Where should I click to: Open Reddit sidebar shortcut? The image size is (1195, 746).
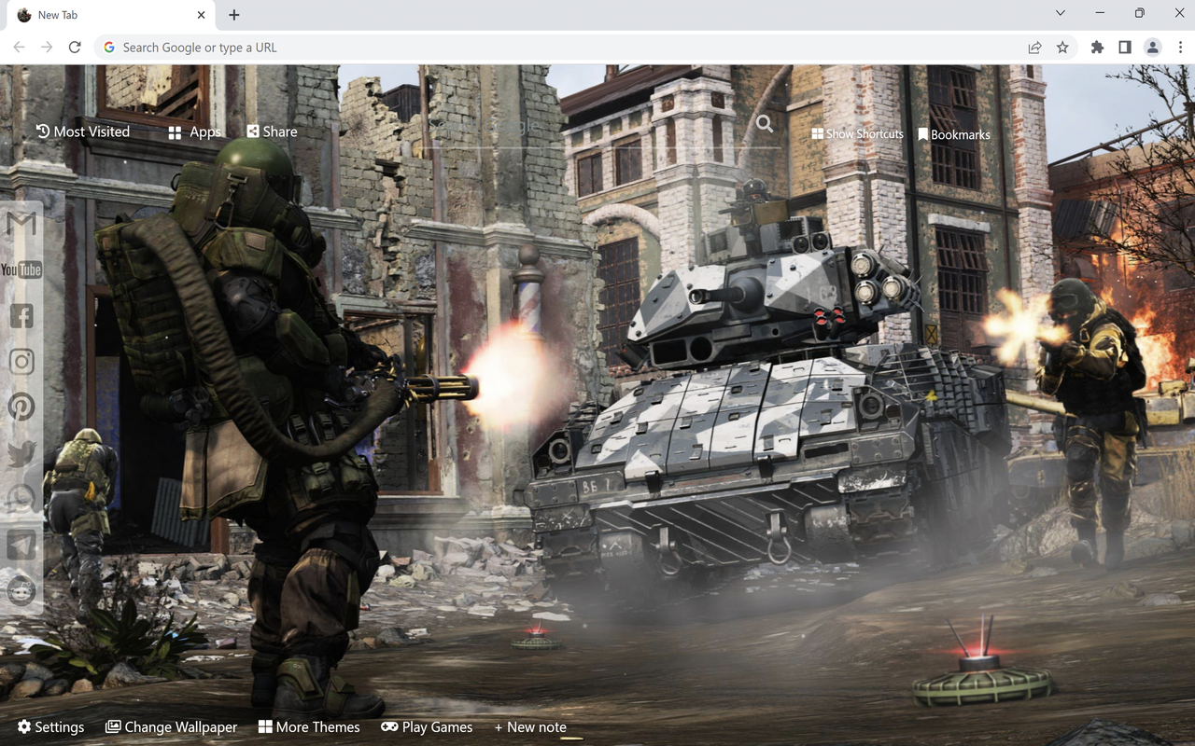tap(21, 590)
